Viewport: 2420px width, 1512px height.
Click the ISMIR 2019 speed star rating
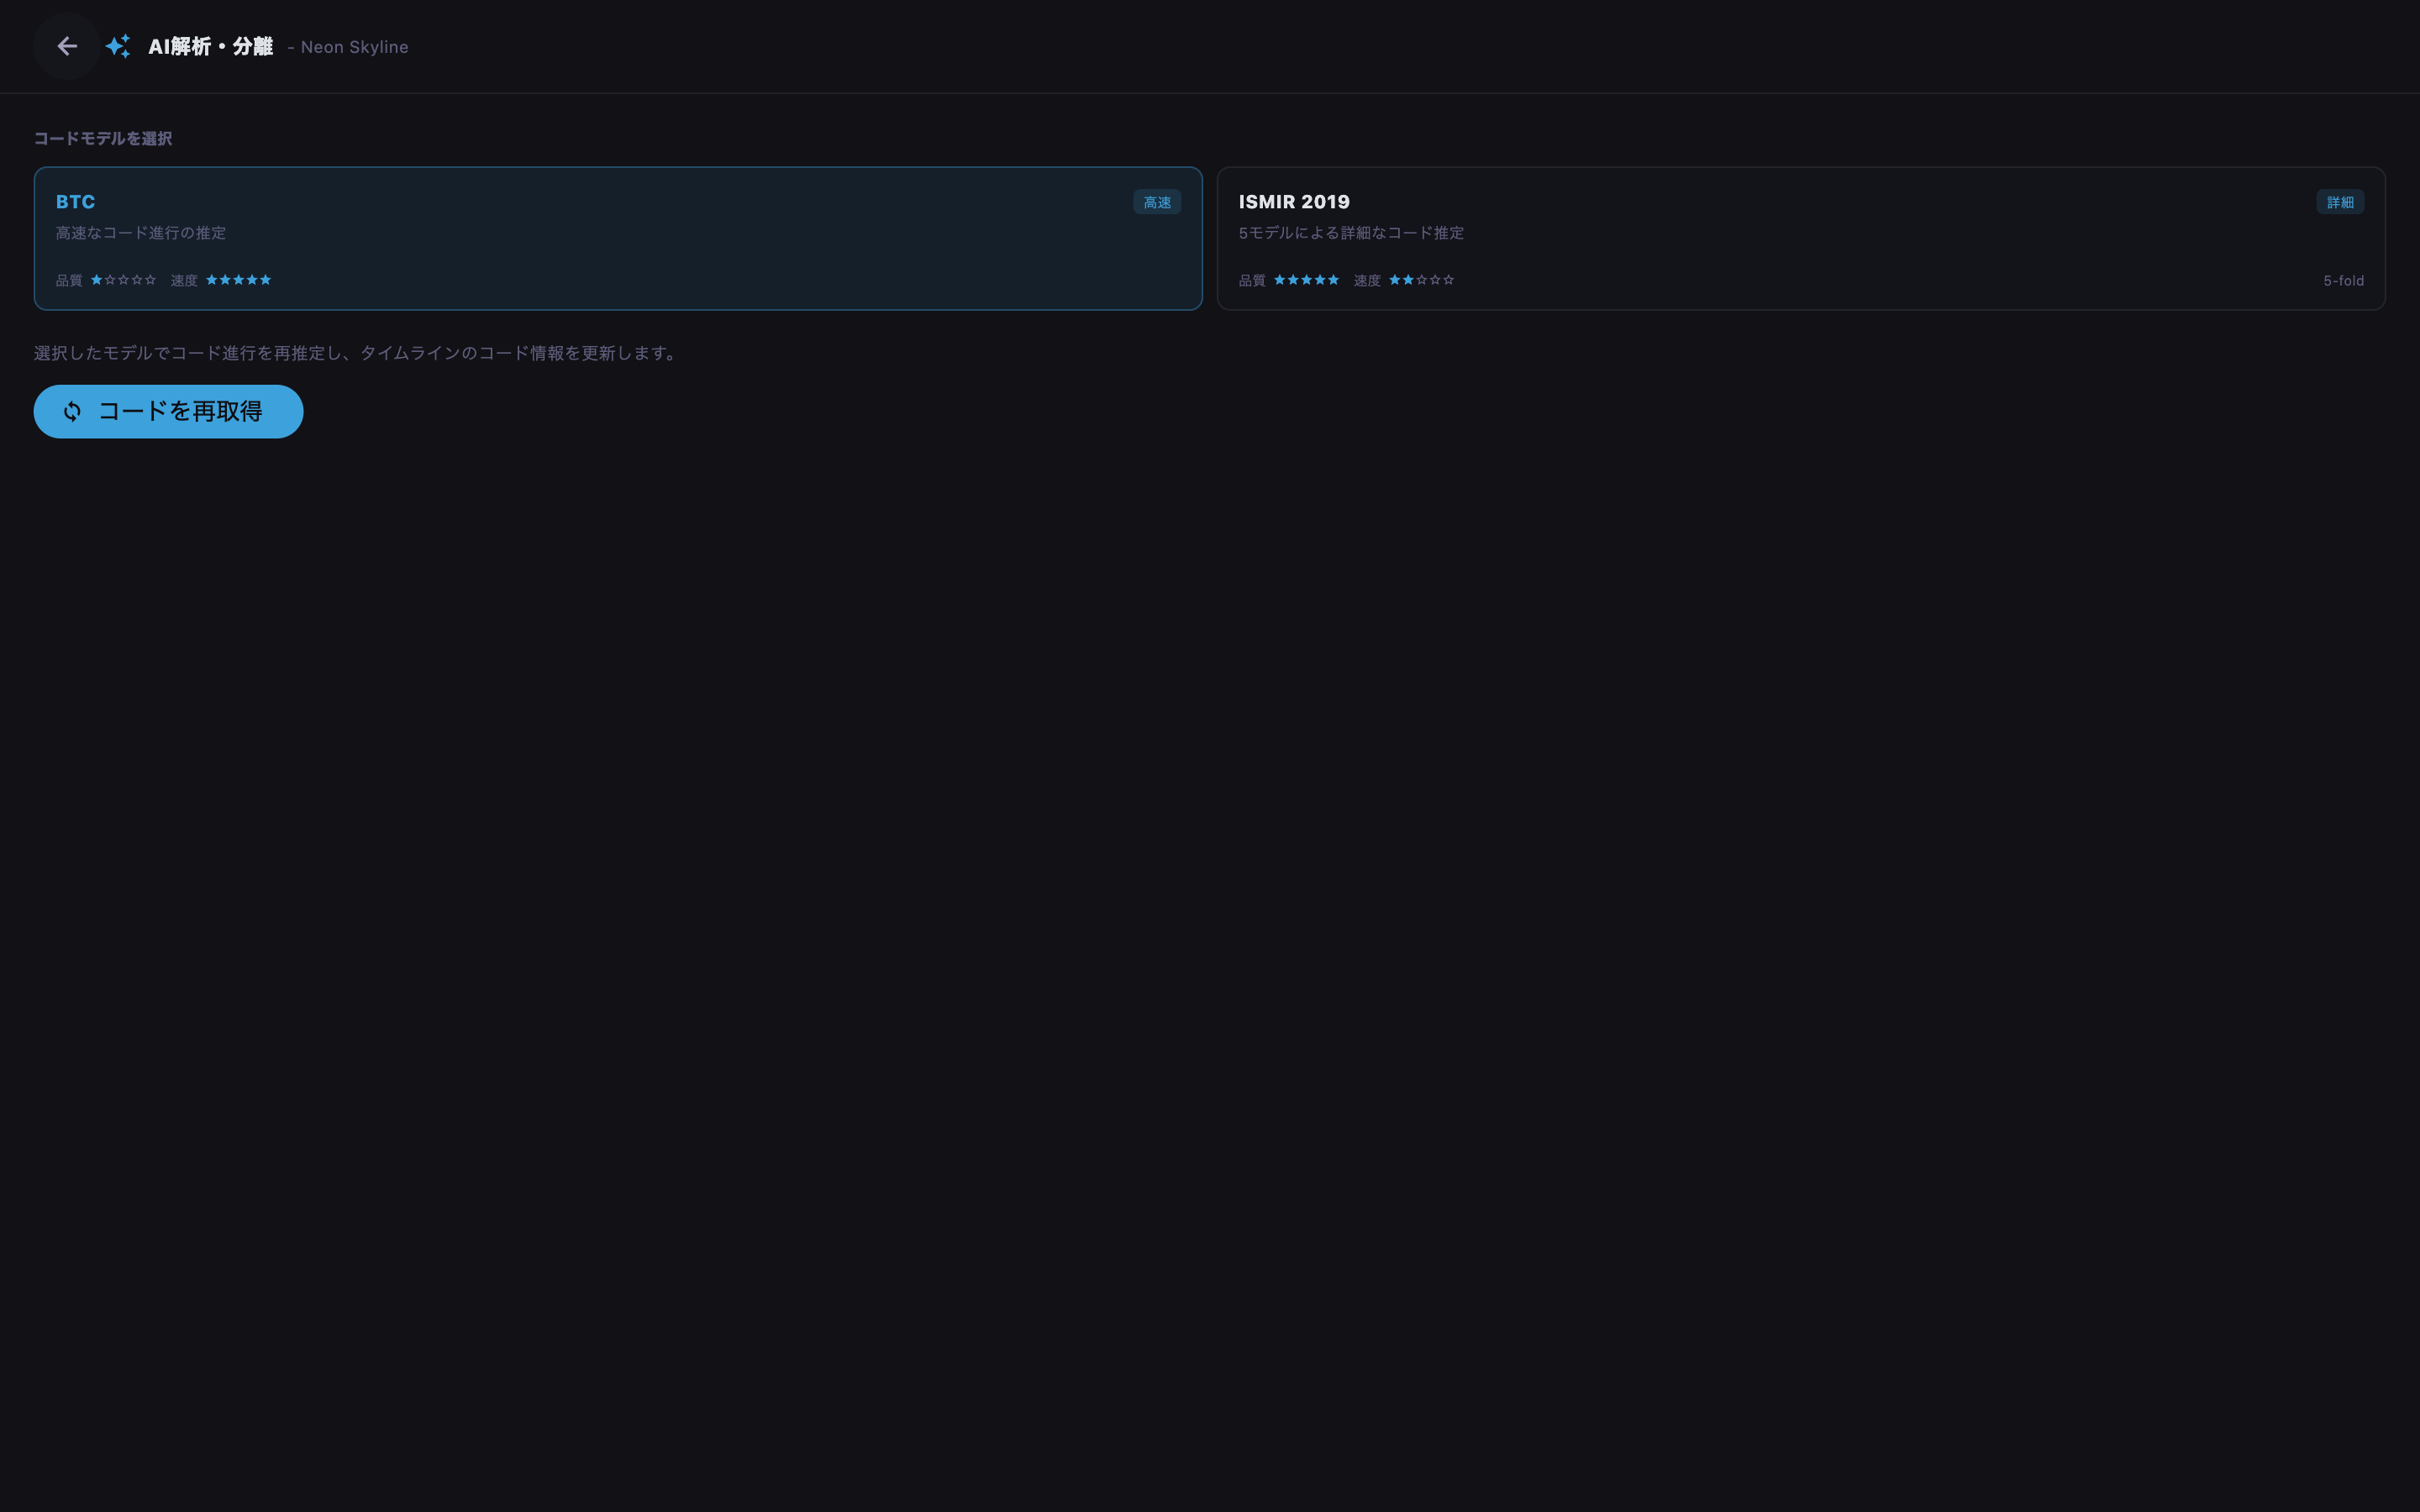(x=1421, y=280)
